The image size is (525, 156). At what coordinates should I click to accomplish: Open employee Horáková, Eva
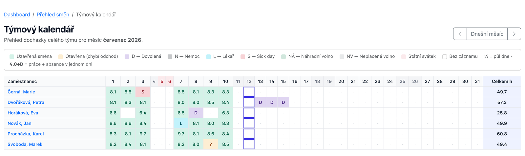pos(23,113)
